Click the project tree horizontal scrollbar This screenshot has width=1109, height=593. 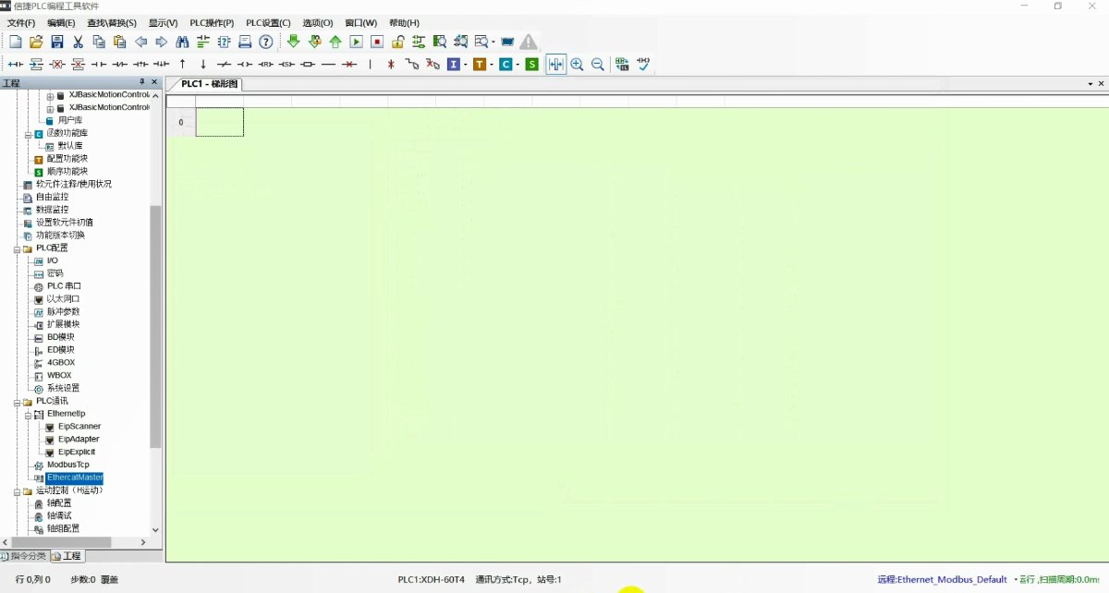point(60,542)
